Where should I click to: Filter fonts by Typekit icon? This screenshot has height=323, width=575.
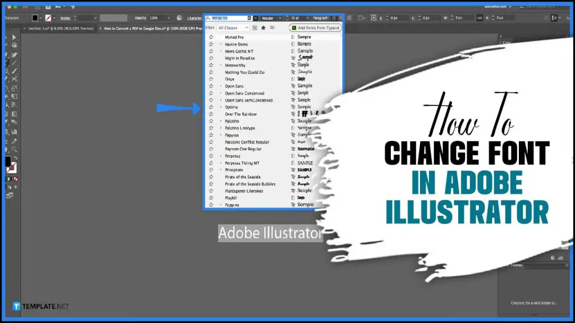click(x=254, y=28)
